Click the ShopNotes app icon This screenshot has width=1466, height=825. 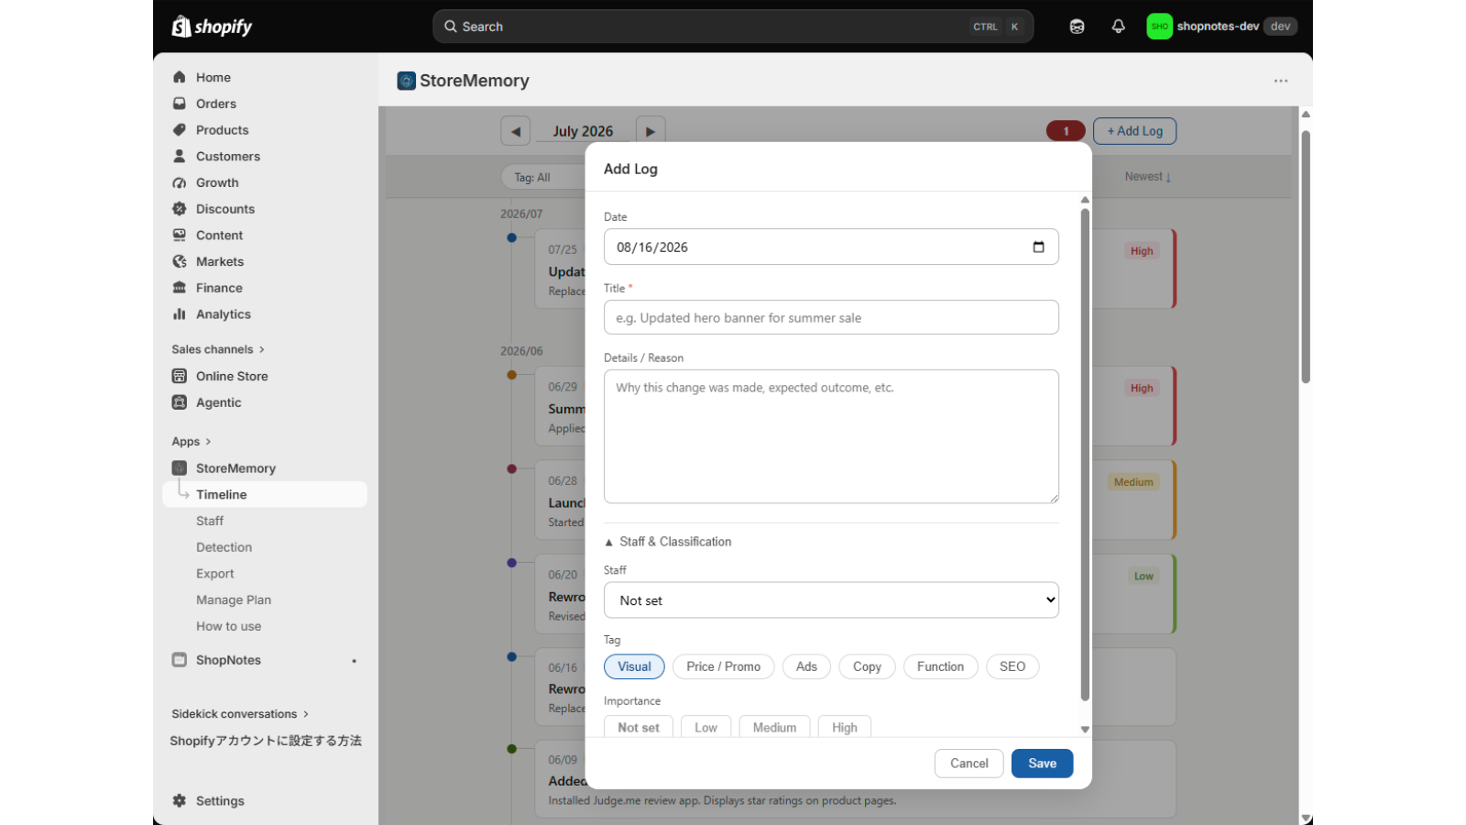click(180, 660)
